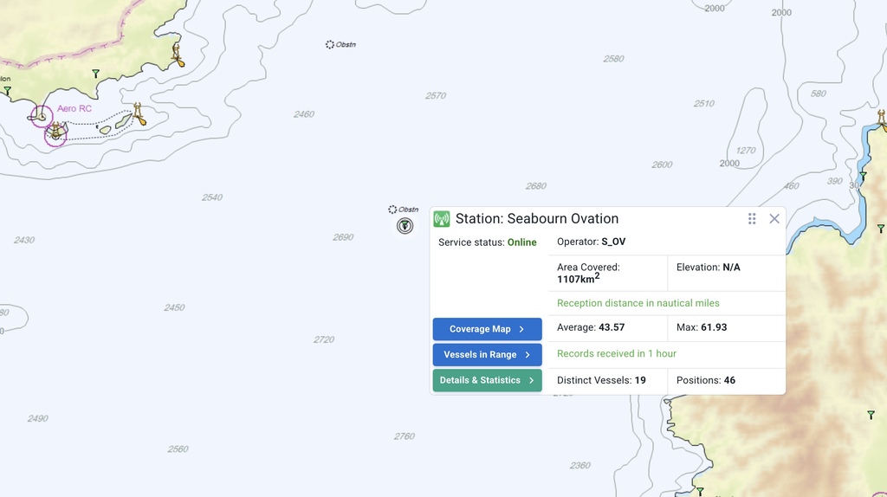The height and width of the screenshot is (497, 887).
Task: Select green antenna marker at far bottom-right inland
Action: (871, 415)
